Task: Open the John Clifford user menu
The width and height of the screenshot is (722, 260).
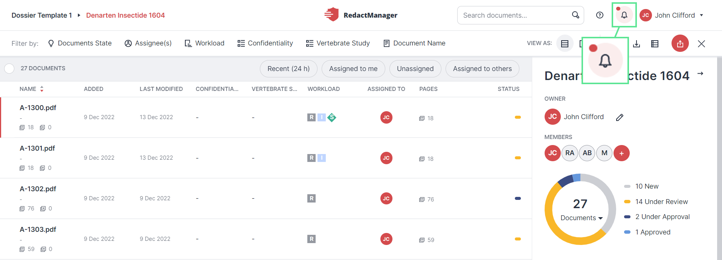Action: (672, 15)
